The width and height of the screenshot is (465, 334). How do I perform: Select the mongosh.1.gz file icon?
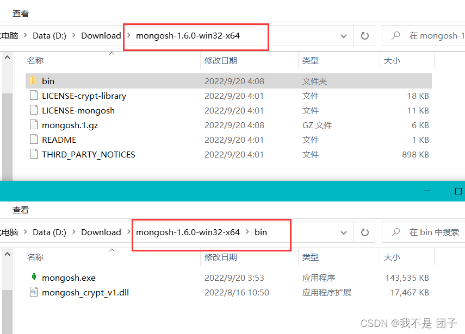(x=34, y=125)
